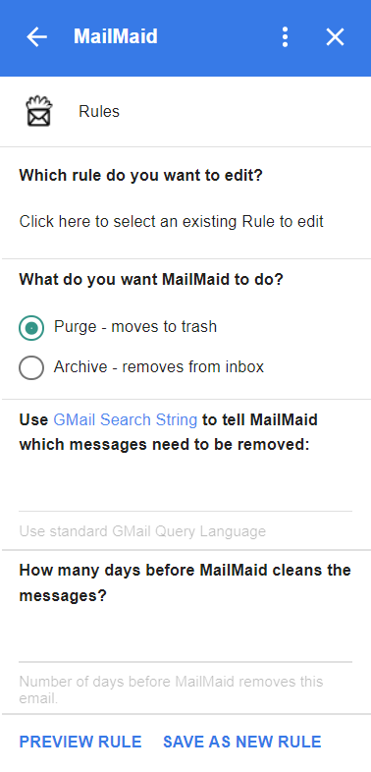Viewport: 371px width, 772px height.
Task: Click the MailMaid title in header
Action: (x=116, y=37)
